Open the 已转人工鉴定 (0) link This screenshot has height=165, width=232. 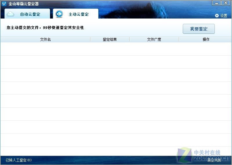tap(19, 160)
